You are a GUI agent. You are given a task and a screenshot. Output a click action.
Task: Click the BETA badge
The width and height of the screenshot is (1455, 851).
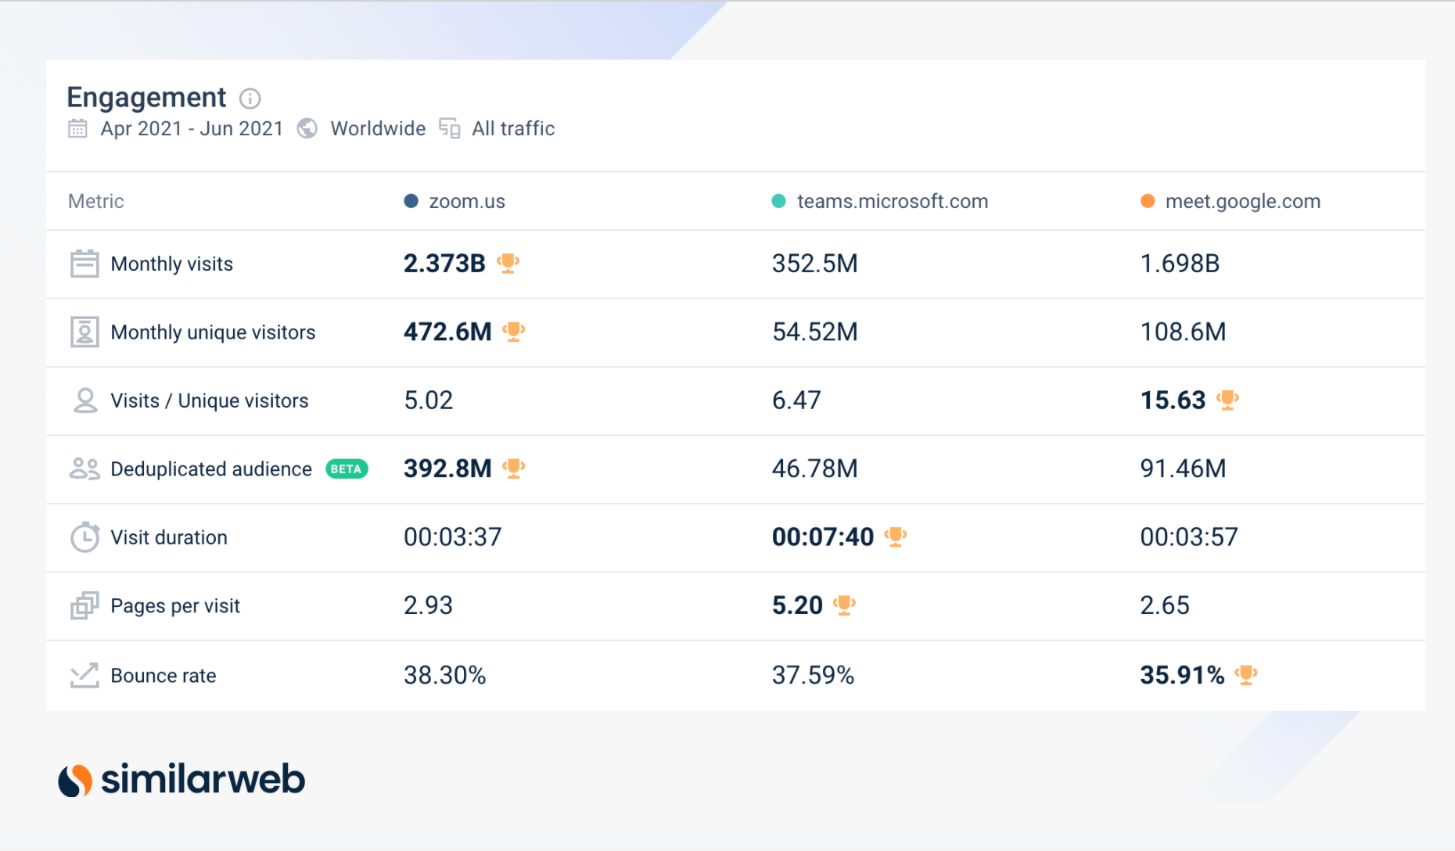(x=347, y=469)
